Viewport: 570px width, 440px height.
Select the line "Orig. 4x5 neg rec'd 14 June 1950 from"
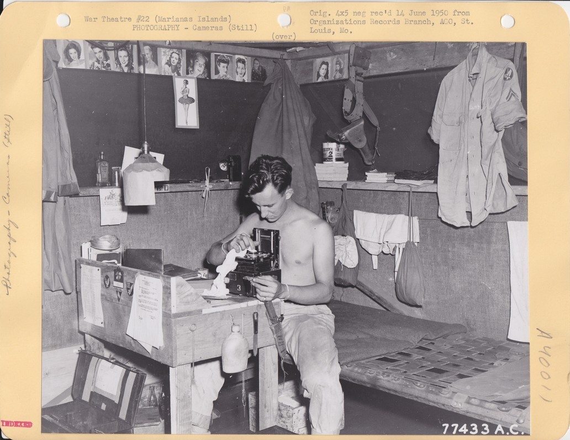pos(390,13)
